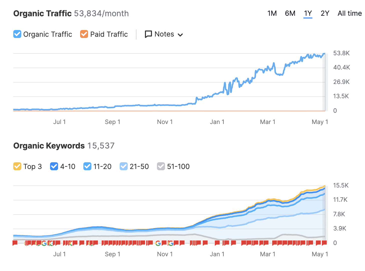Uncheck the Organic Traffic checkbox
The height and width of the screenshot is (271, 365).
[x=17, y=34]
